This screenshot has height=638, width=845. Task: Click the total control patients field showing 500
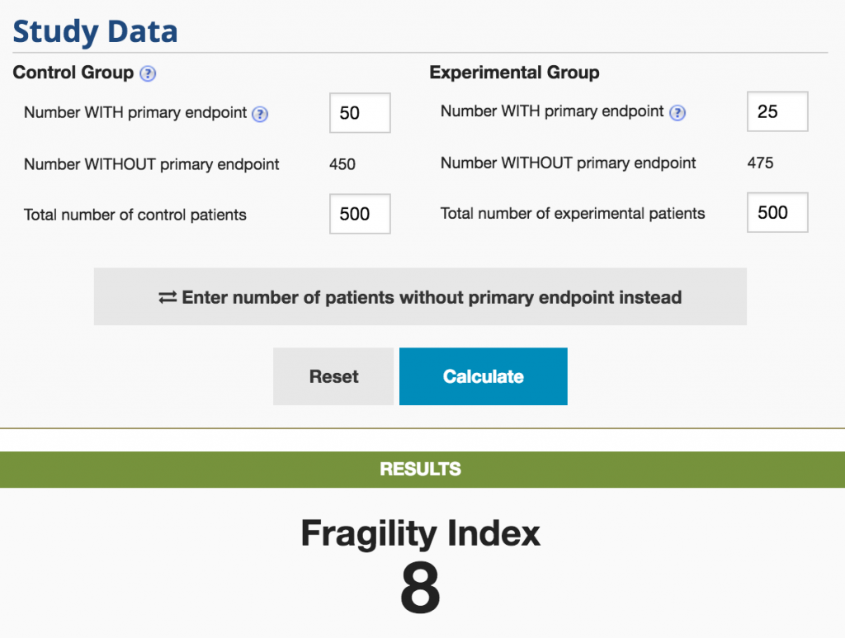click(359, 214)
